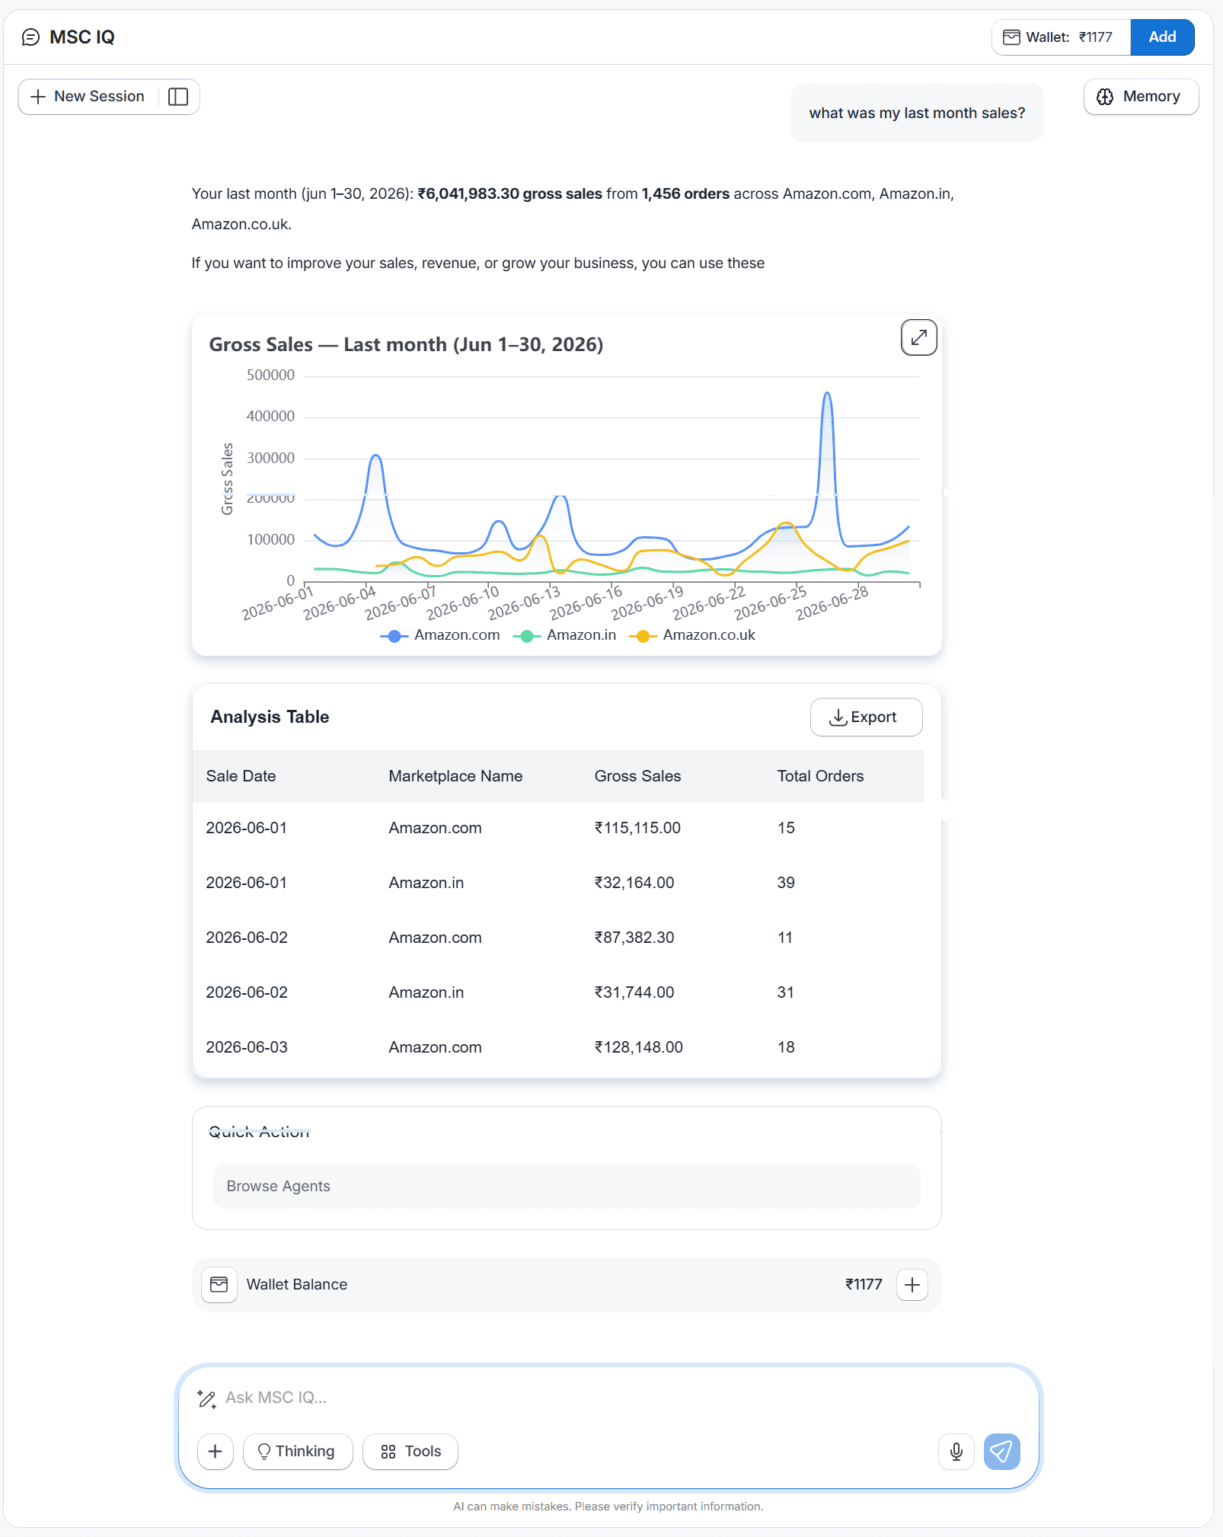Click the Wallet Balance wallet icon
Screen dimensions: 1223x1537
219,1285
